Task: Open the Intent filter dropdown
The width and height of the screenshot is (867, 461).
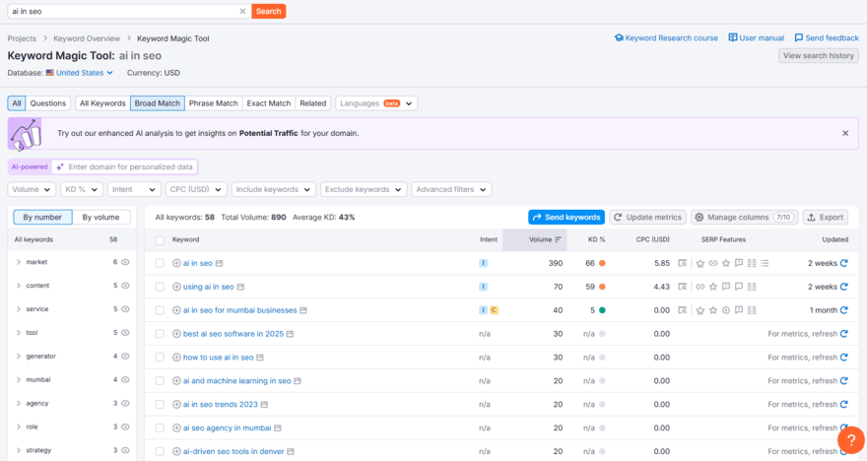Action: 134,189
